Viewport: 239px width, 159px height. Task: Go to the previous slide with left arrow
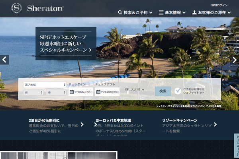pyautogui.click(x=4, y=60)
